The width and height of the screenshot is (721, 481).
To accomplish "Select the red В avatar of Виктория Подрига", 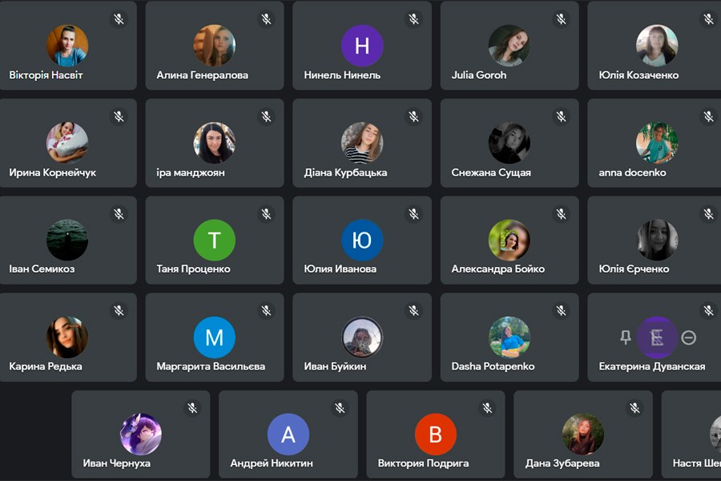I will coord(436,435).
